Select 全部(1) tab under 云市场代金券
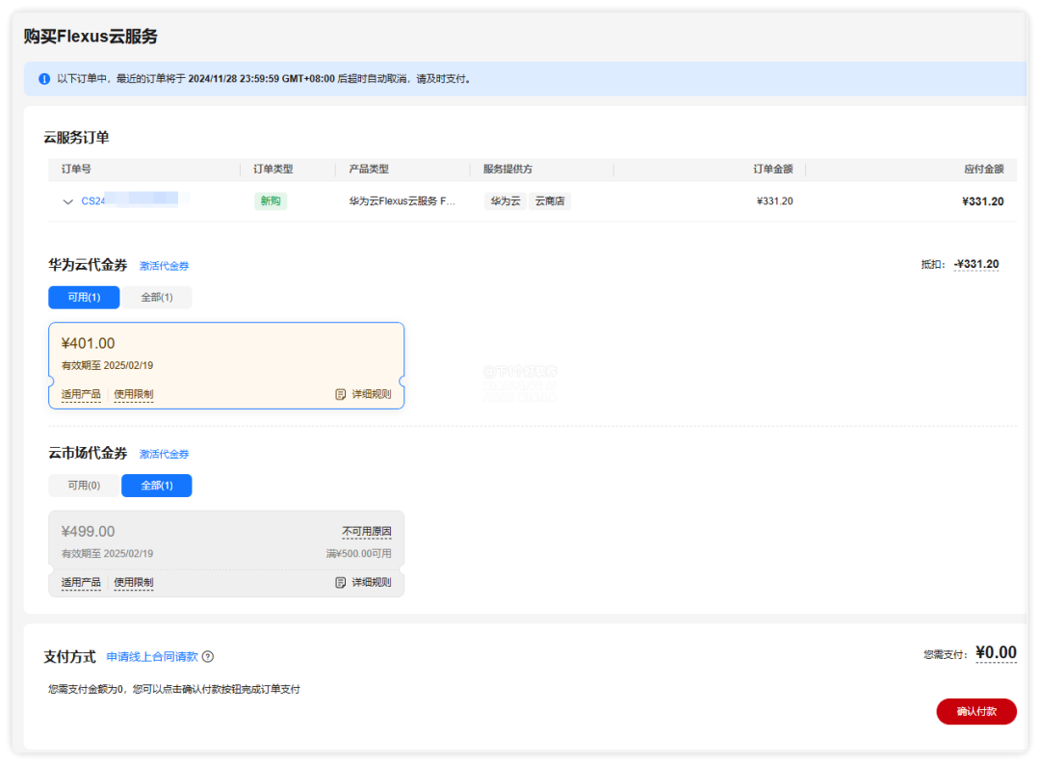Viewport: 1040px width, 765px height. pos(157,486)
